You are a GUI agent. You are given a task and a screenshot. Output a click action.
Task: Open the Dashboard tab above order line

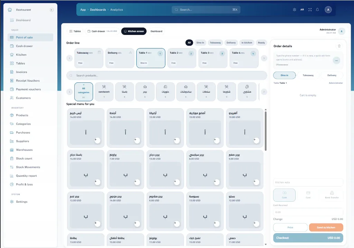point(157,31)
